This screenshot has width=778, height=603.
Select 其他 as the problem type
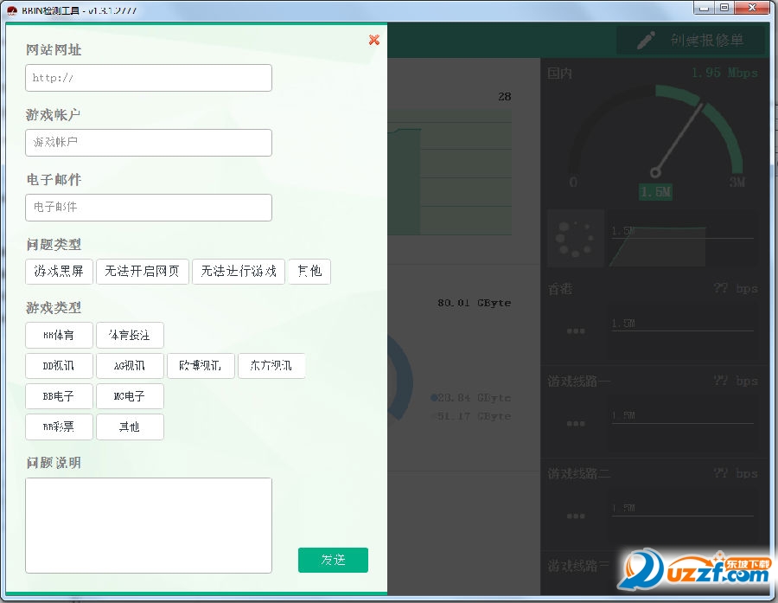[309, 271]
